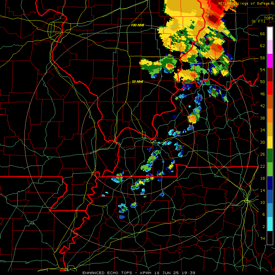Click the gold legend swatch
This screenshot has height=275, width=275.
[270, 129]
